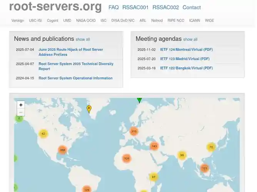Image resolution: width=257 pixels, height=192 pixels.
Task: Open IETF 122 Bangkok agenda PDF
Action: point(186,68)
